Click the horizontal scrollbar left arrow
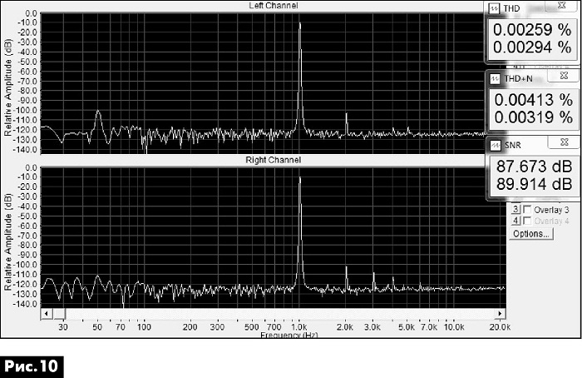The image size is (582, 378). click(46, 313)
